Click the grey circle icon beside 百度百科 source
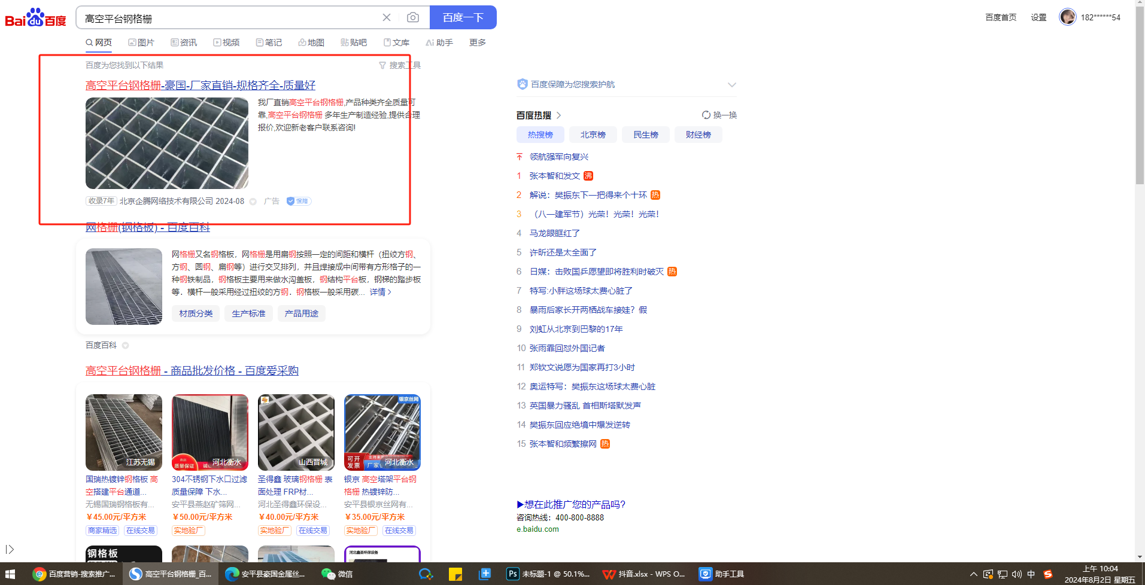1145x585 pixels. (126, 345)
